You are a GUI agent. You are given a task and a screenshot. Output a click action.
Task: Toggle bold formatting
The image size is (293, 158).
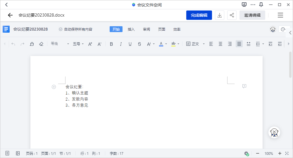(111, 44)
